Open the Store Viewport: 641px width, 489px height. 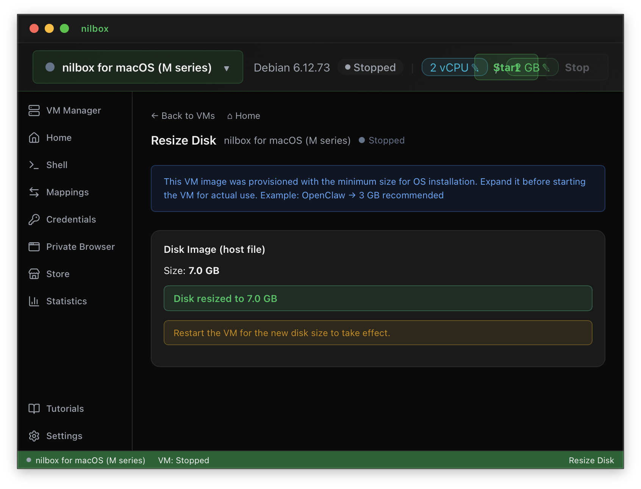tap(58, 274)
